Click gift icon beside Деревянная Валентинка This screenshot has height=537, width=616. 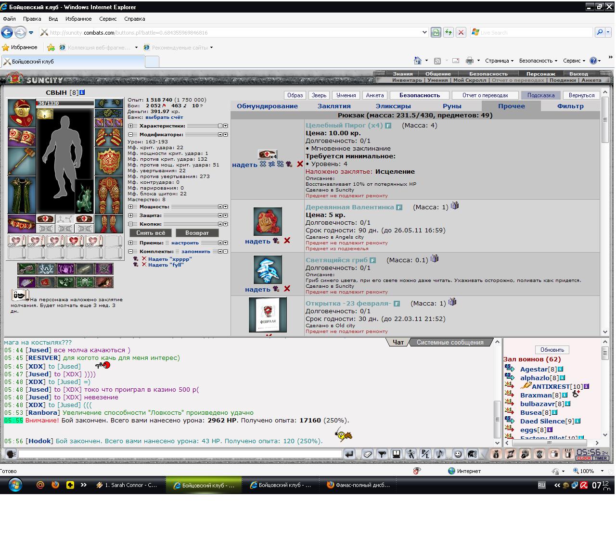455,206
